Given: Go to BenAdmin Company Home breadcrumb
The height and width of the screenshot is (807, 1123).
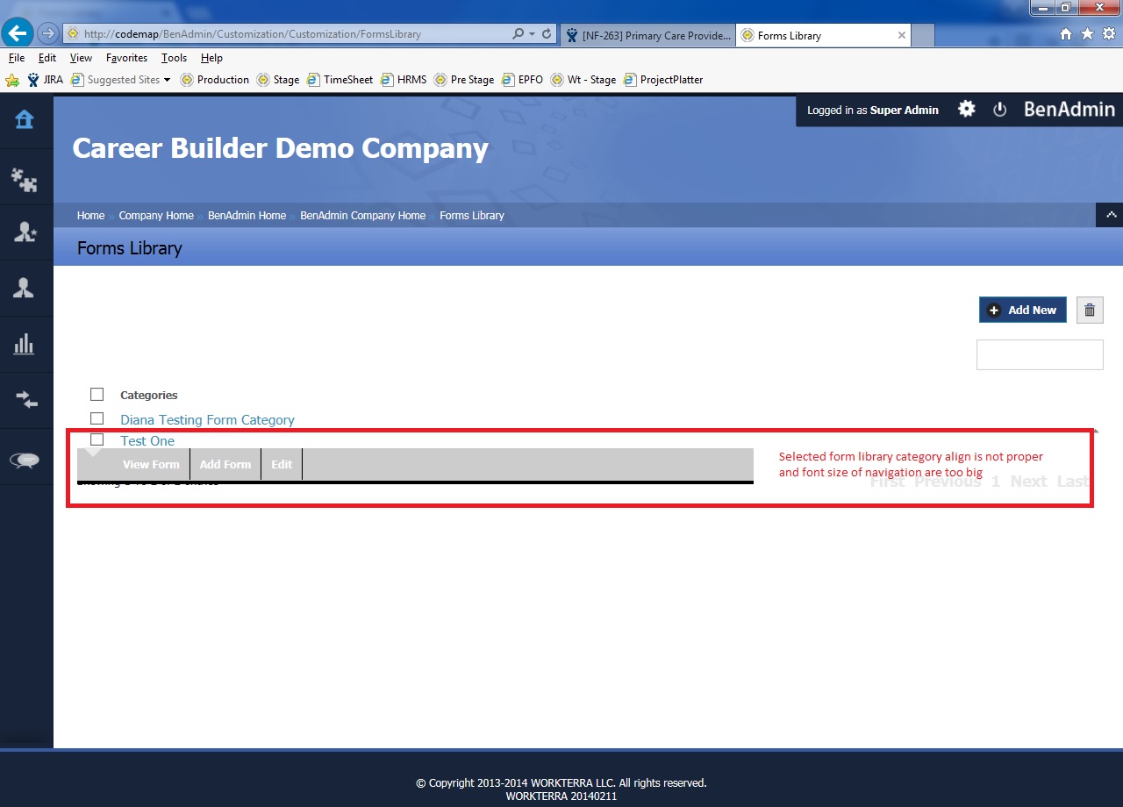Looking at the screenshot, I should point(362,216).
